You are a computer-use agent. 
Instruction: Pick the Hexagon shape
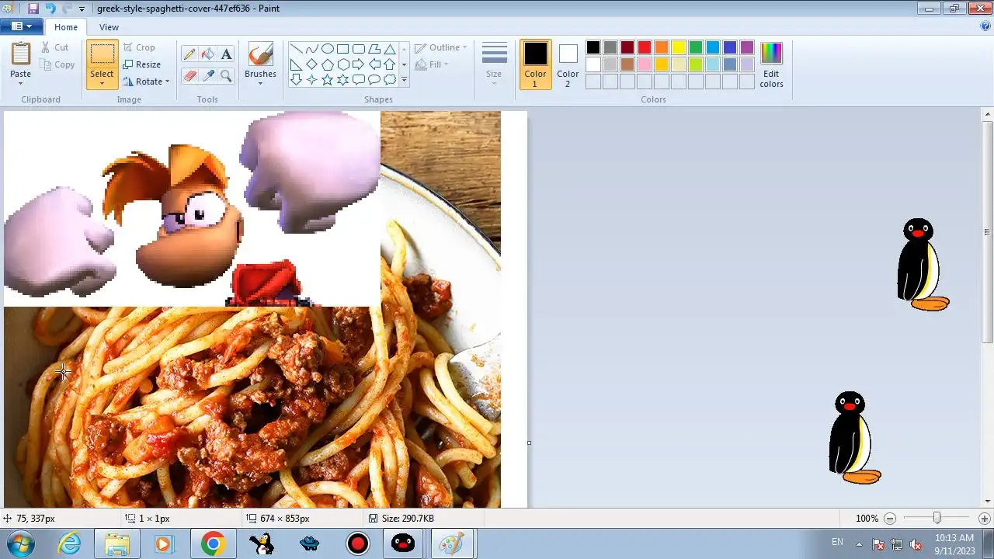pyautogui.click(x=342, y=64)
